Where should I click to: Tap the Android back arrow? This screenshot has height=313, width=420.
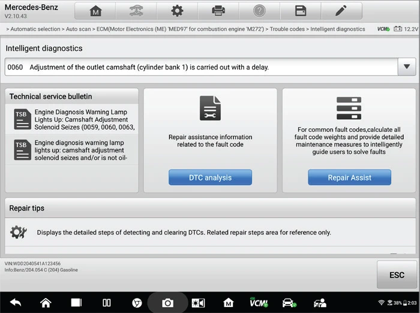tap(16, 303)
